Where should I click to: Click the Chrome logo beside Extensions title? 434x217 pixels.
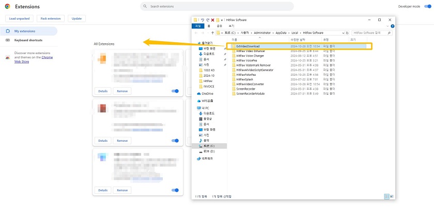(7, 6)
